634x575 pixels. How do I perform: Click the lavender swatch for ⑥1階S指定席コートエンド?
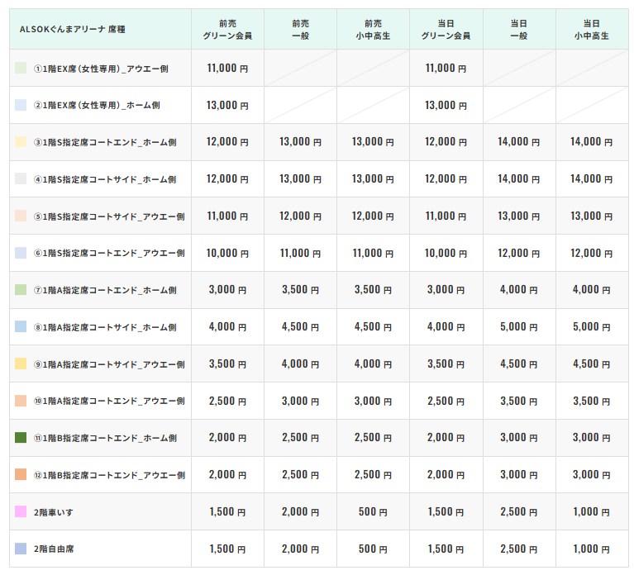21,253
